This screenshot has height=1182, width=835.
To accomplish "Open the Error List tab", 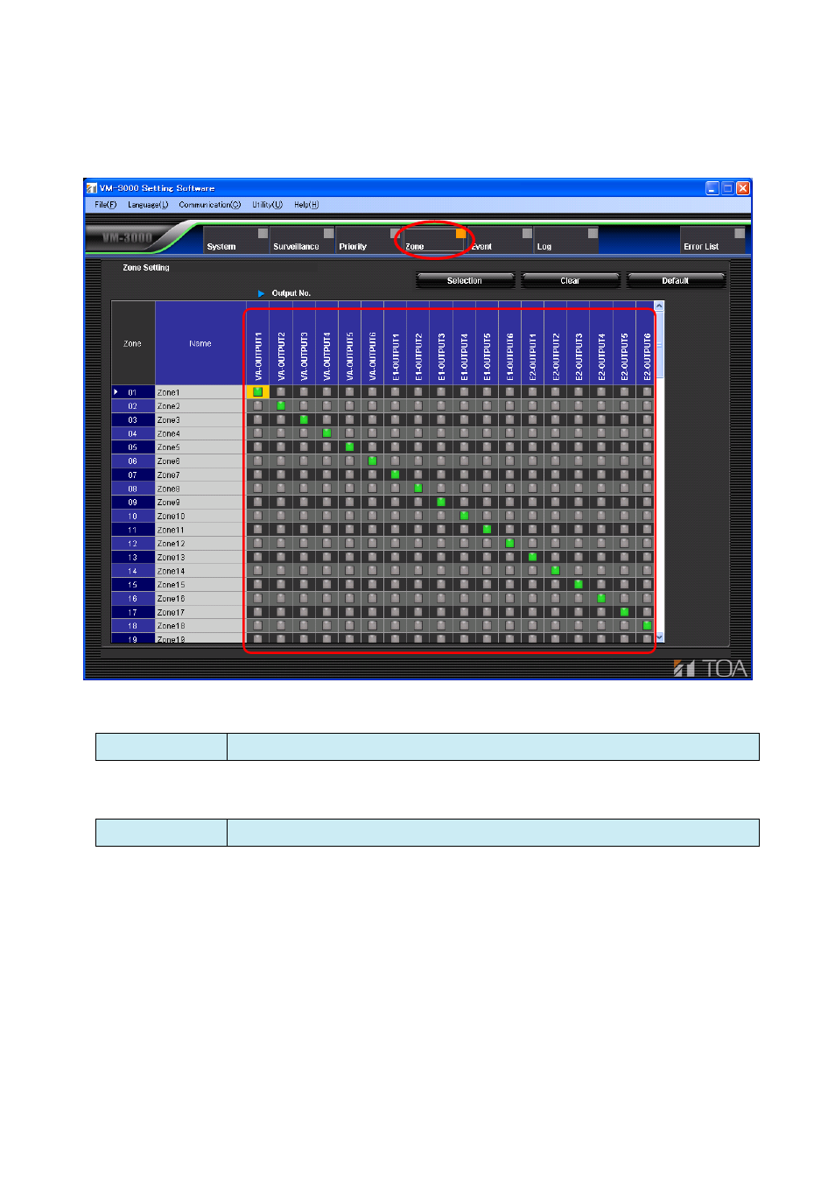I will pyautogui.click(x=712, y=241).
